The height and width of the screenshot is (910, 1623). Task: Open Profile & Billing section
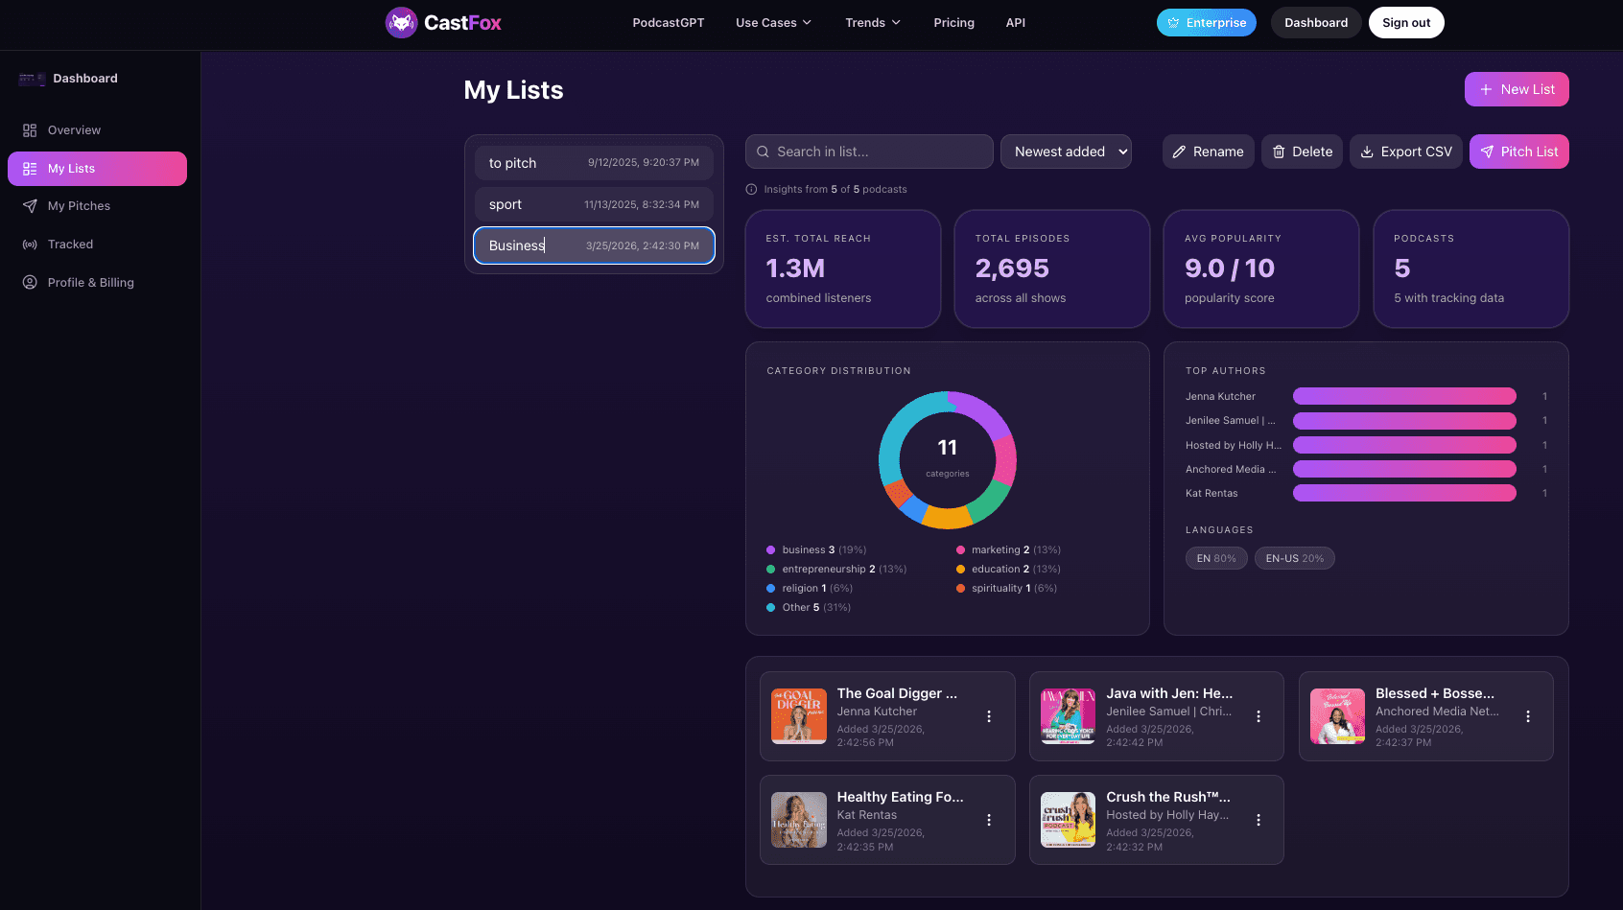(x=90, y=283)
